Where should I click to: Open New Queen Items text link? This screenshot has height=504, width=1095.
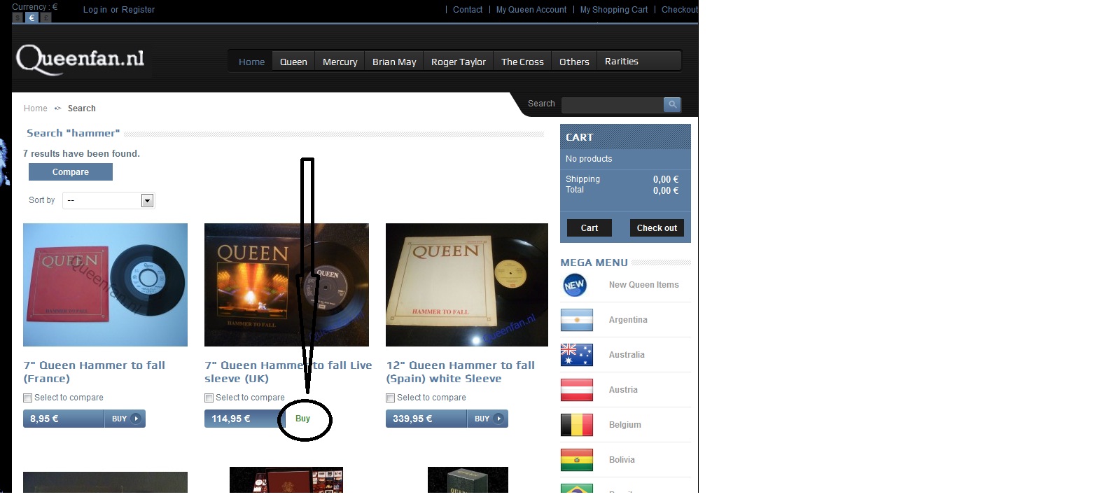644,285
